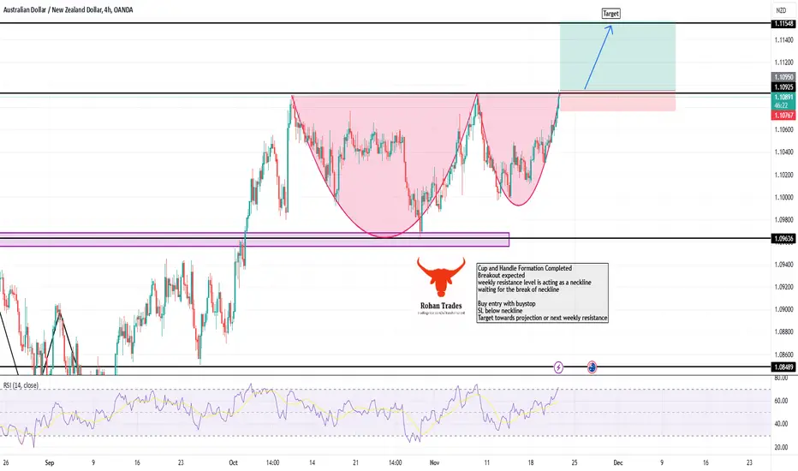The width and height of the screenshot is (798, 471).
Task: Click the 1.10000 price axis value
Action: 783,198
